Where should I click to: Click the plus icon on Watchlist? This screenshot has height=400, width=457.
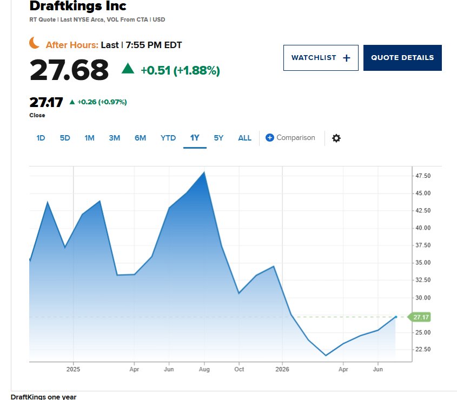pyautogui.click(x=346, y=58)
